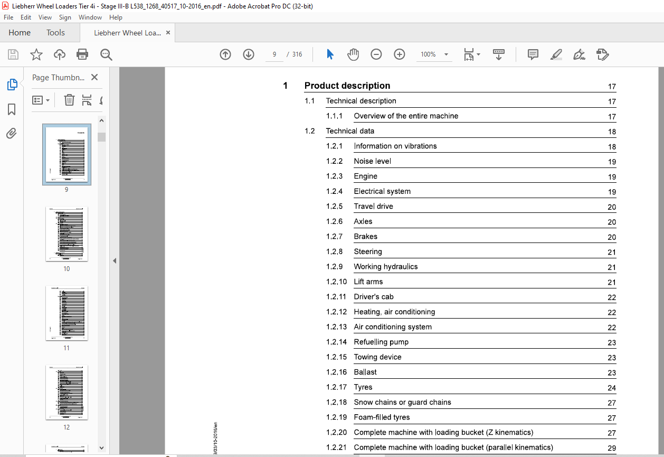Print the document using printer icon
Image resolution: width=664 pixels, height=457 pixels.
point(82,54)
